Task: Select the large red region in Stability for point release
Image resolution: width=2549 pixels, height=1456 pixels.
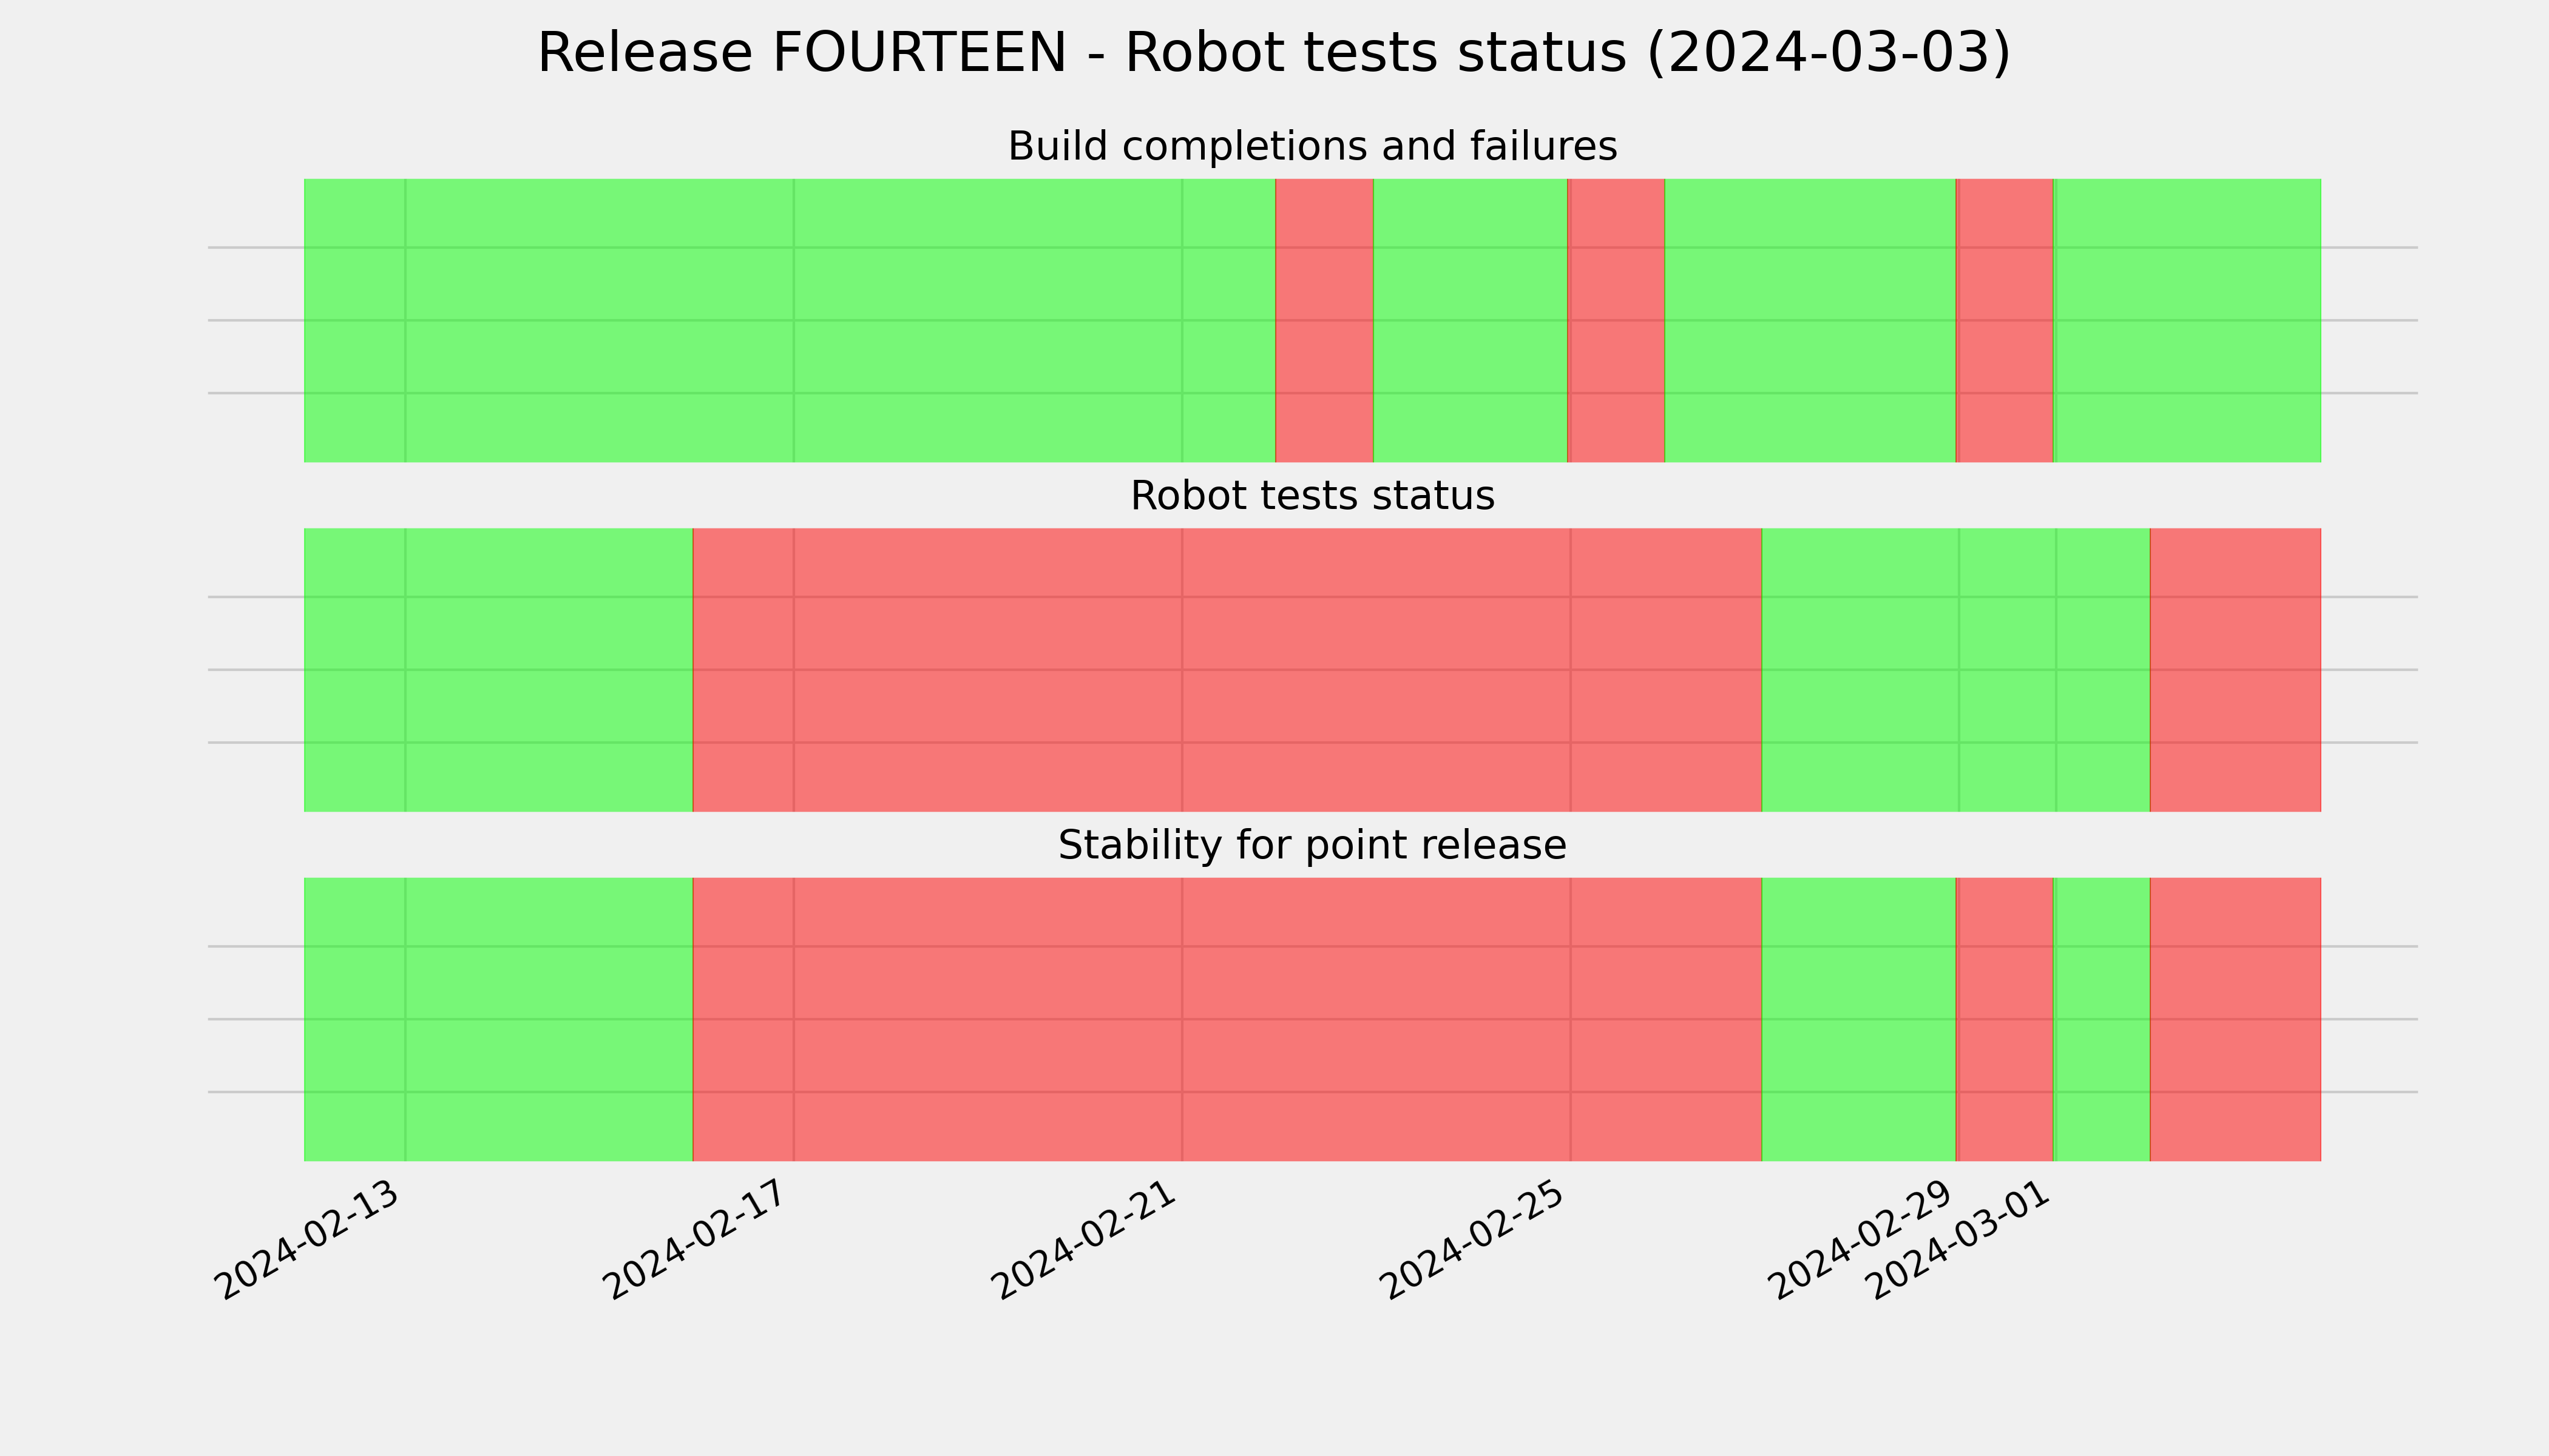Action: tap(1228, 1019)
